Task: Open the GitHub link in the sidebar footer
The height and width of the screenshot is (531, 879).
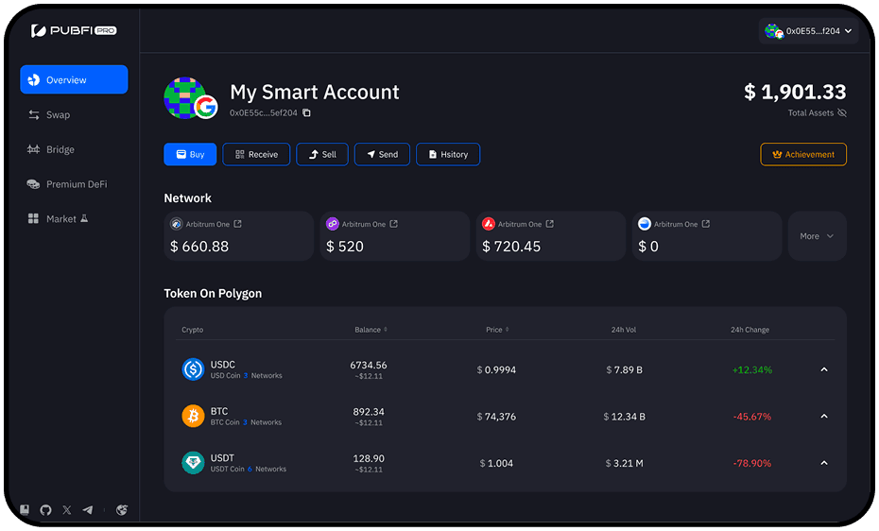Action: [45, 510]
